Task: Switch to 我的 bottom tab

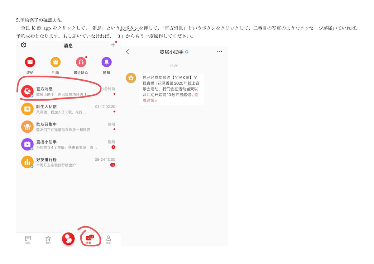Action: [108, 239]
